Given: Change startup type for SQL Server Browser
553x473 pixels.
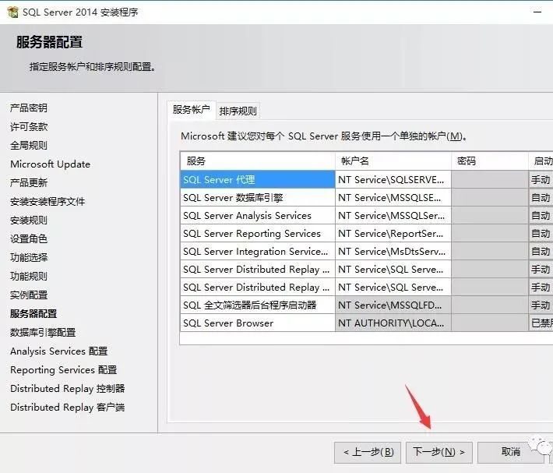Looking at the screenshot, I should click(x=541, y=323).
